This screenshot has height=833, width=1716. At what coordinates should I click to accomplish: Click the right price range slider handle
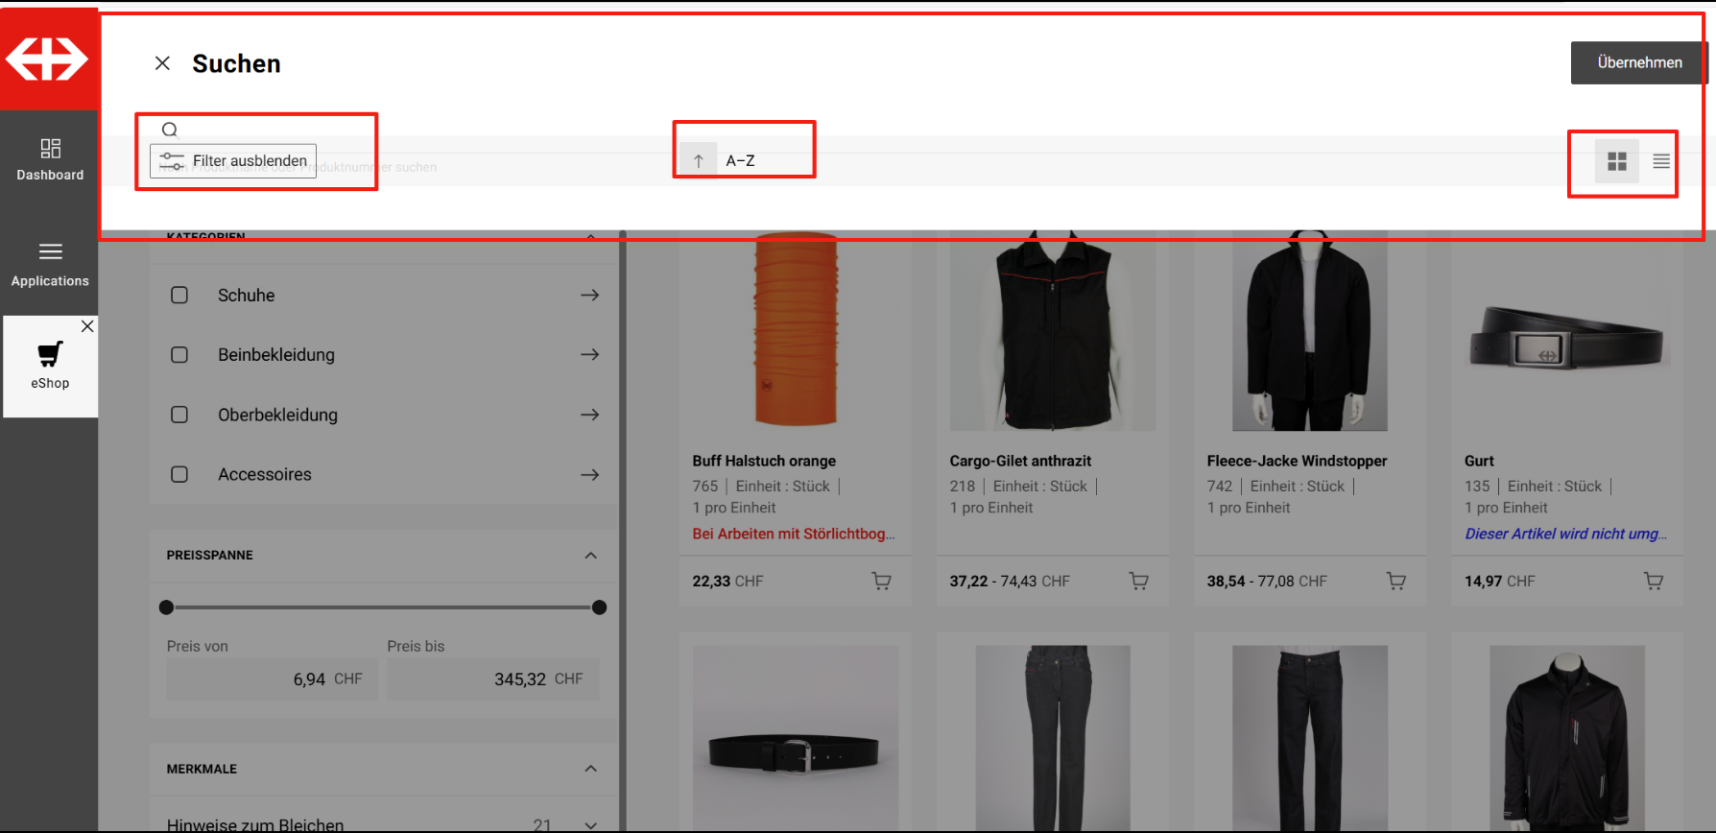(x=600, y=607)
